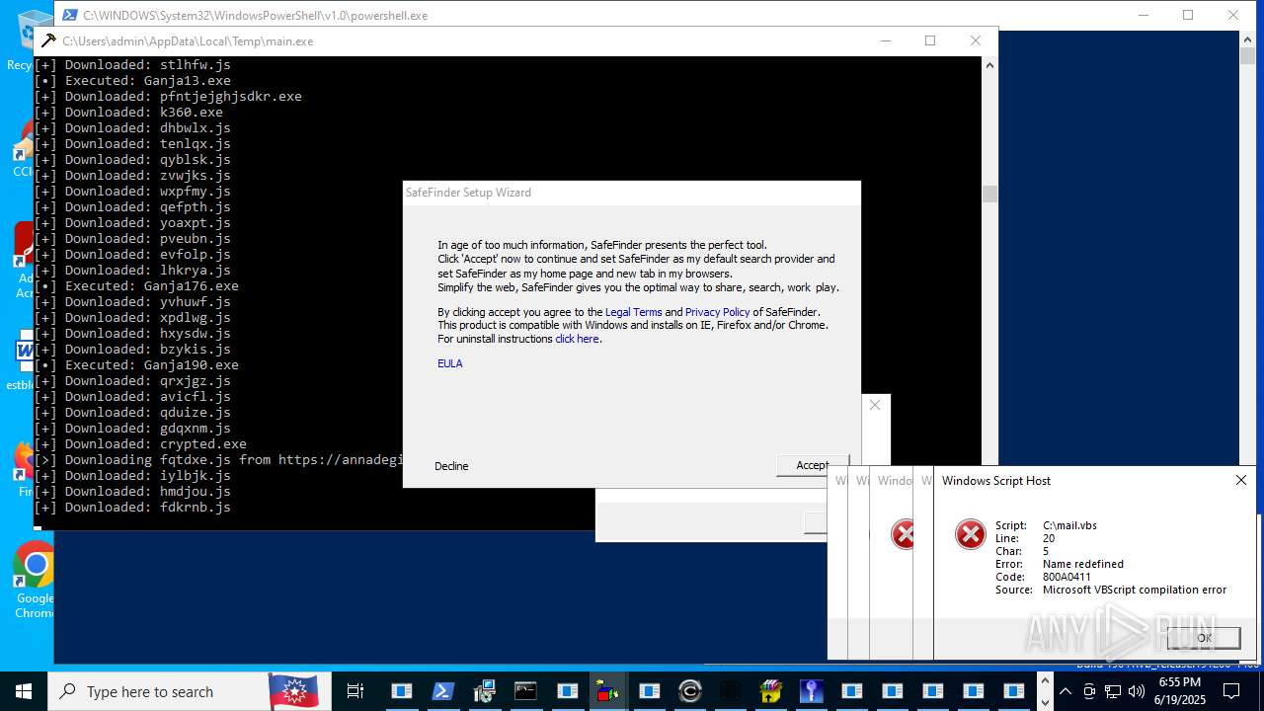Switch to PowerShell from the taskbar
The width and height of the screenshot is (1264, 711).
442,691
